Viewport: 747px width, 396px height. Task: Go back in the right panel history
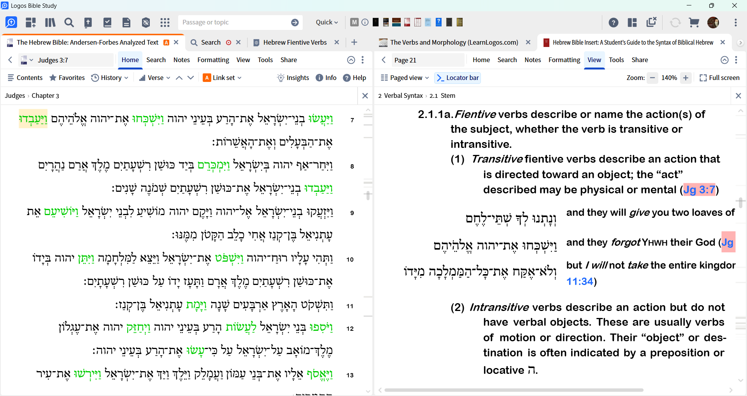(x=384, y=60)
